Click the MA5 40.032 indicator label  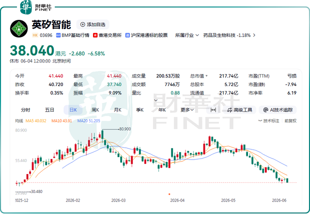(36, 121)
